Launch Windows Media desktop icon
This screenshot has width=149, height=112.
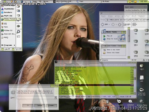click(x=142, y=102)
